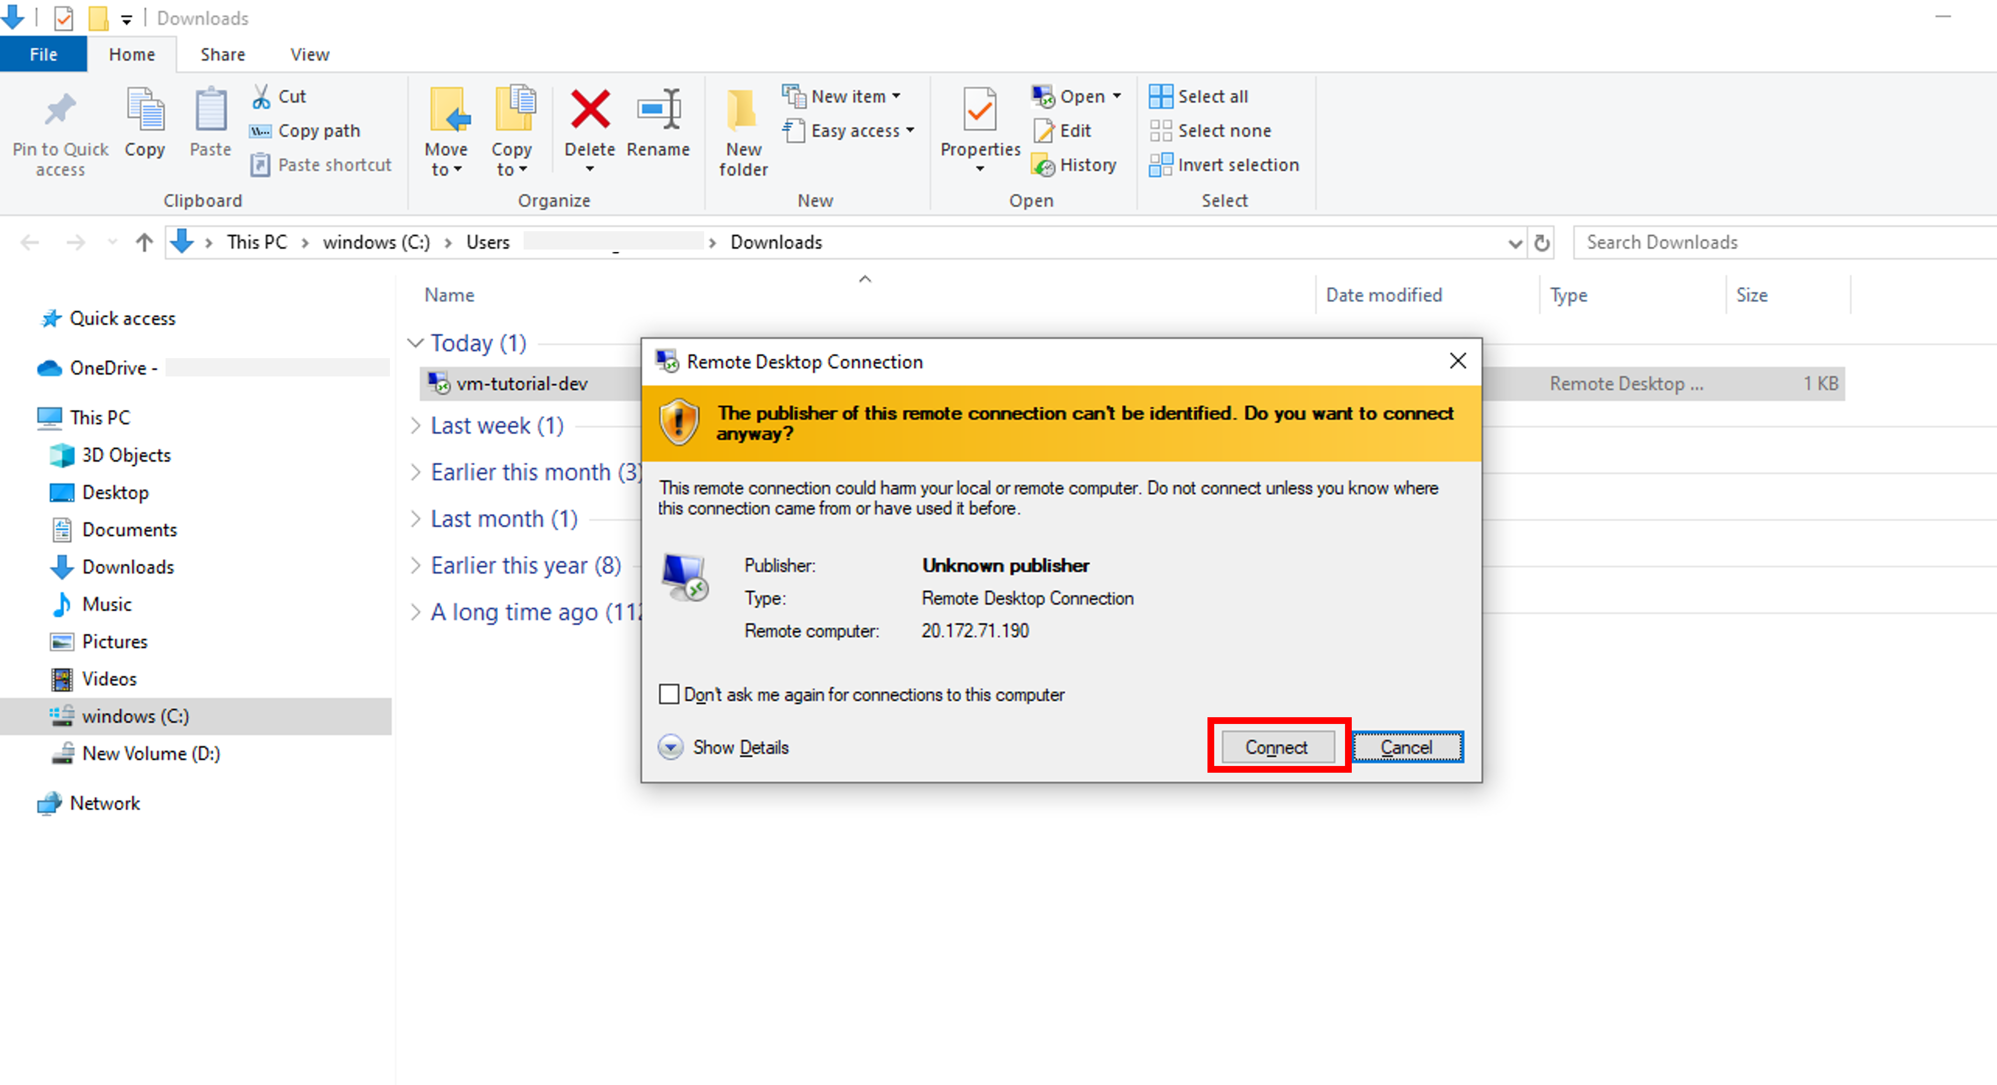Viewport: 1997px width, 1085px height.
Task: Click the up-arrow parent folder icon
Action: coord(144,243)
